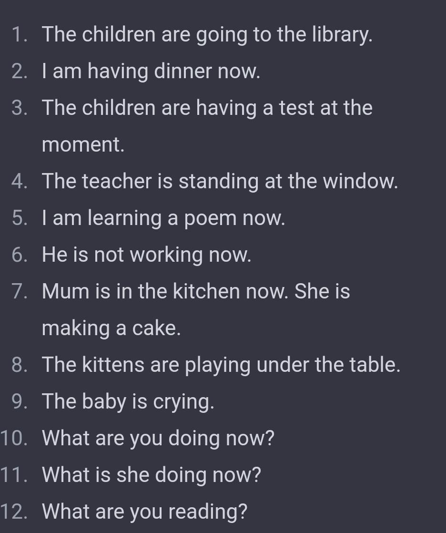Click the list number 1
This screenshot has width=446, height=533.
[x=20, y=35]
